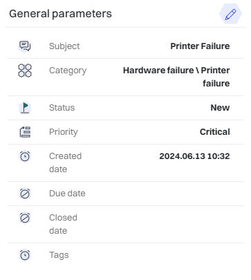Click the Status green flag icon
This screenshot has width=251, height=280.
point(25,108)
